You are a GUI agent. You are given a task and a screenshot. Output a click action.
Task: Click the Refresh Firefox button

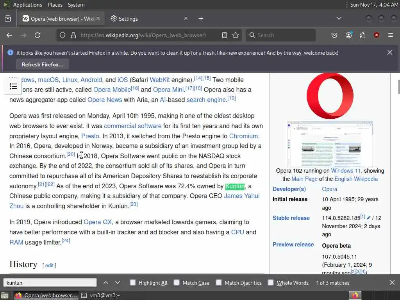point(42,64)
